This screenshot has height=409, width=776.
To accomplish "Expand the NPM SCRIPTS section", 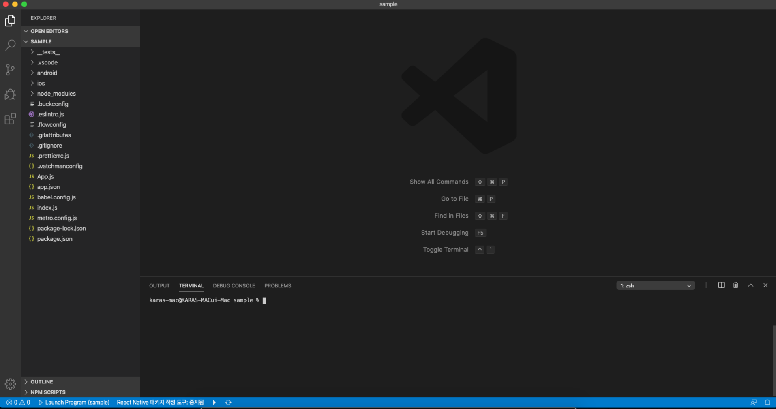I will point(81,392).
